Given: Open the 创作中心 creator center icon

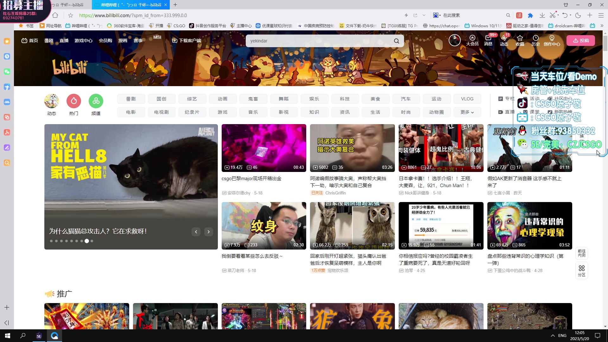Looking at the screenshot, I should [552, 41].
